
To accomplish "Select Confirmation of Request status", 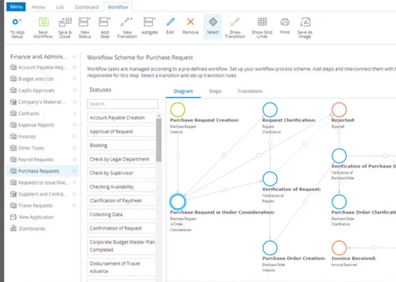I will (121, 228).
